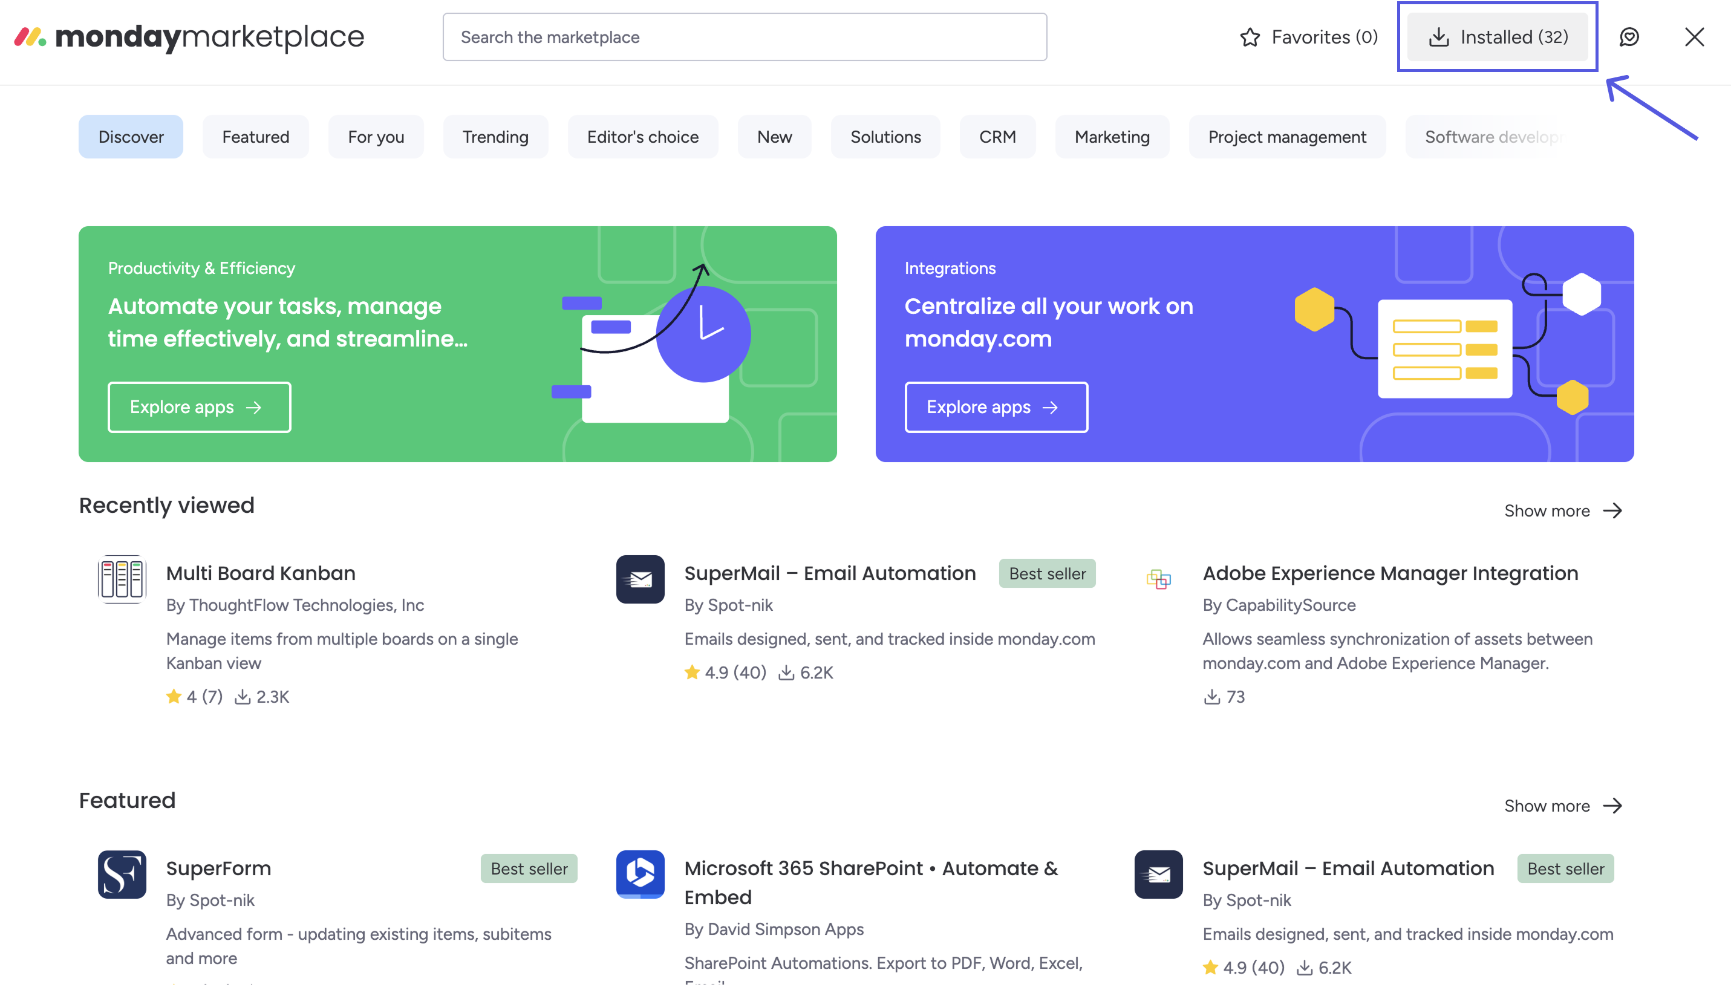Click 6.2K downloads in Recently viewed
The width and height of the screenshot is (1731, 987).
(x=806, y=673)
